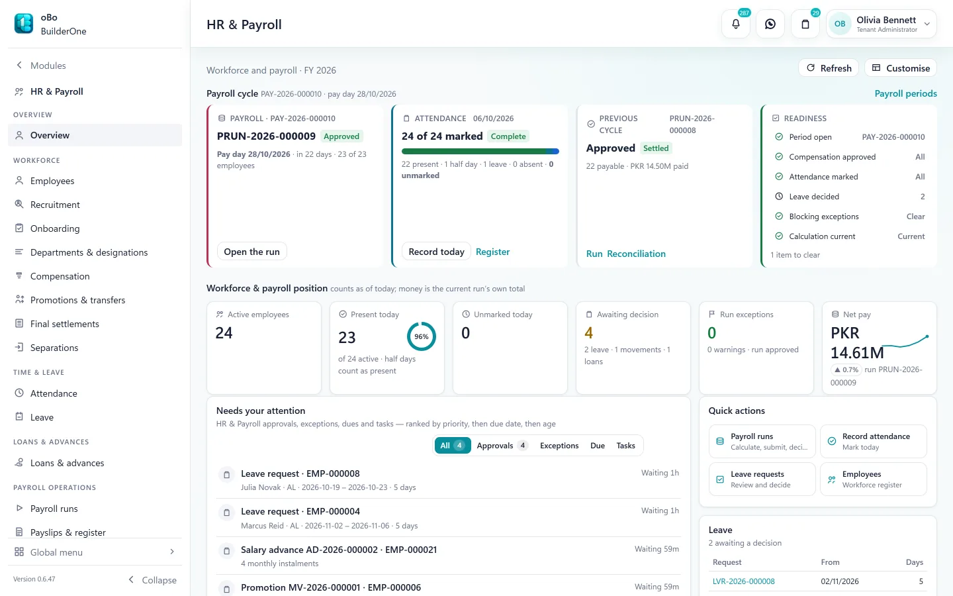
Task: Open the Payroll runs quick action
Action: [x=762, y=441]
